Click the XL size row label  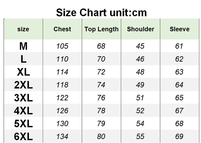(23, 72)
